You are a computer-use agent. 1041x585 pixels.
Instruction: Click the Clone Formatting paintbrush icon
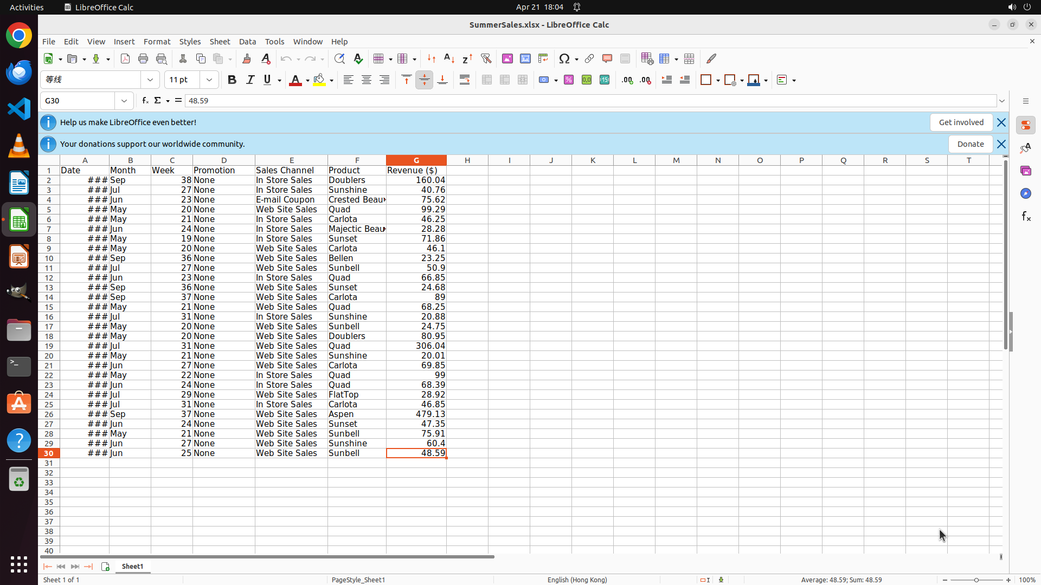pyautogui.click(x=247, y=59)
